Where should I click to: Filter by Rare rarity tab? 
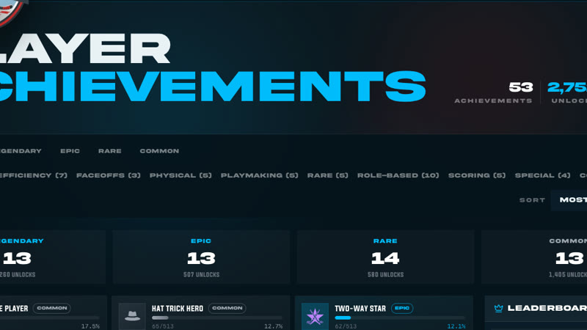[x=109, y=151]
